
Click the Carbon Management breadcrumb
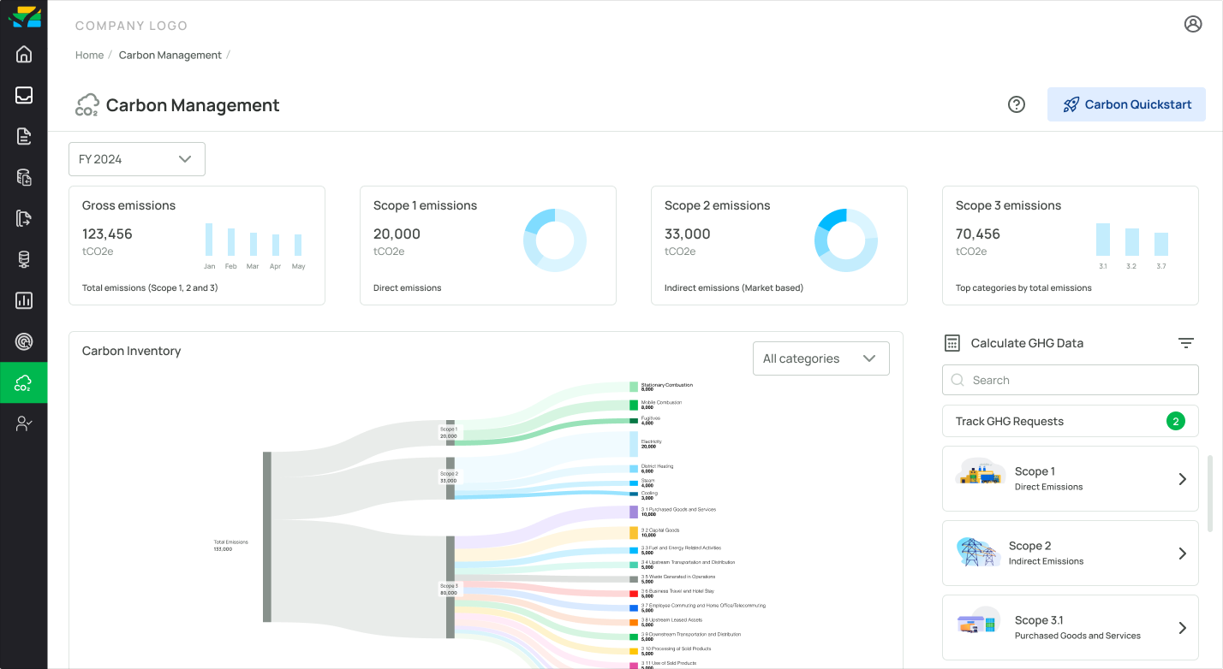click(x=170, y=55)
